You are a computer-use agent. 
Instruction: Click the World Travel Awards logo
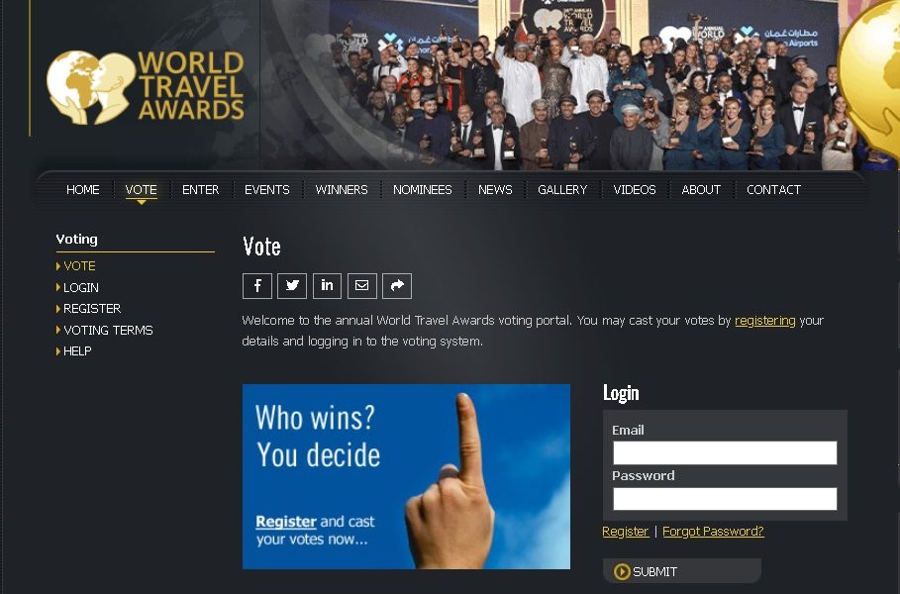146,87
